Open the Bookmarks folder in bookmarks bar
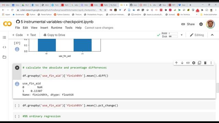Viewport: 219px width, 123px height. [18, 14]
